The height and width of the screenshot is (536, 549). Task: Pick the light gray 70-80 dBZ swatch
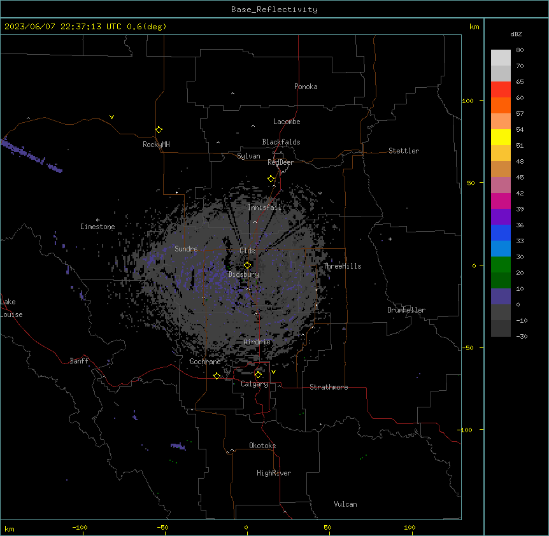click(x=501, y=58)
